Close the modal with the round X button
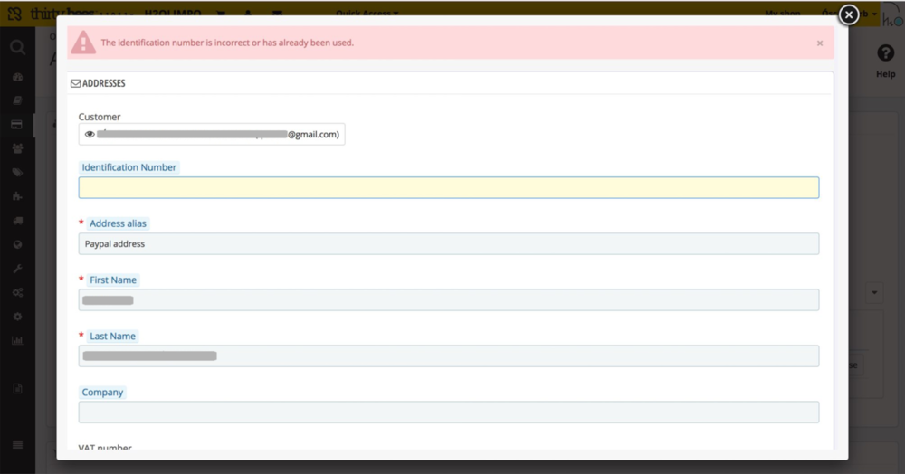 pyautogui.click(x=848, y=14)
